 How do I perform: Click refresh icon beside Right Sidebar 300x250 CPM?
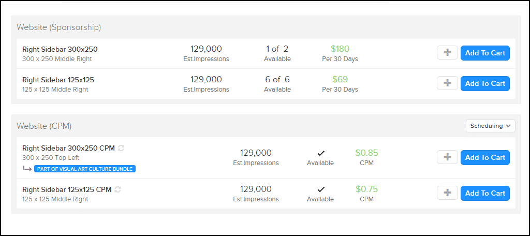(121, 148)
